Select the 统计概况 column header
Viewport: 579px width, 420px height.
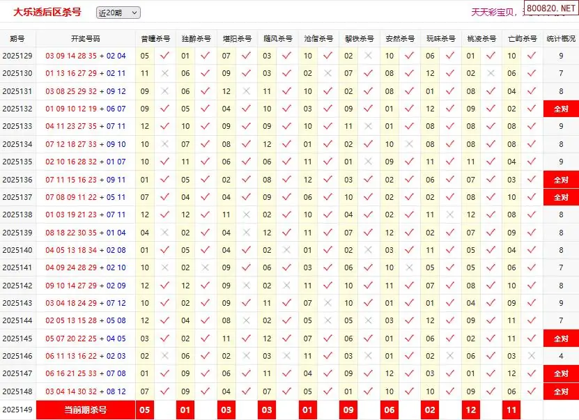click(561, 38)
